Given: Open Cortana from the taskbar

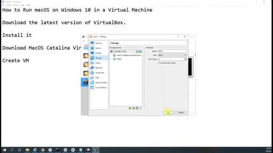Looking at the screenshot, I should click(20, 150).
